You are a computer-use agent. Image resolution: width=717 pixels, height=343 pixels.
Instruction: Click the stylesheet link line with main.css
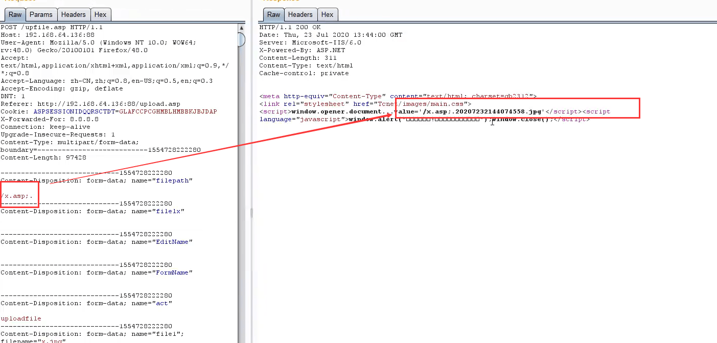(x=366, y=104)
